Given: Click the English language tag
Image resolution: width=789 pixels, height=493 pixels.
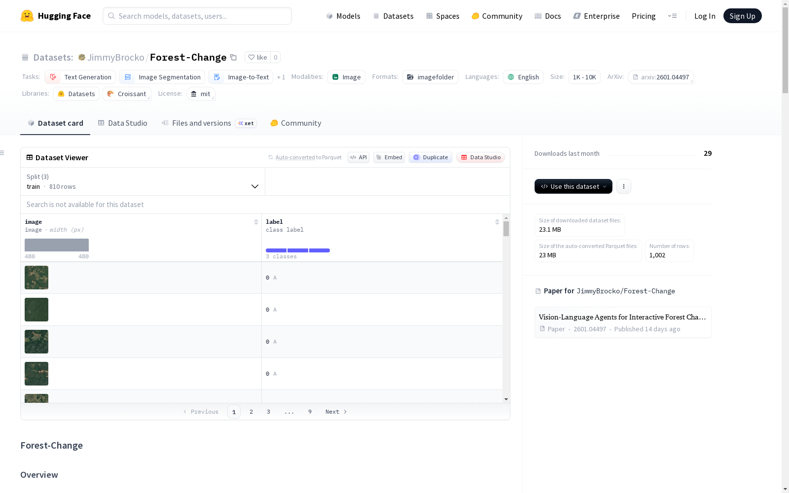Looking at the screenshot, I should pyautogui.click(x=523, y=77).
